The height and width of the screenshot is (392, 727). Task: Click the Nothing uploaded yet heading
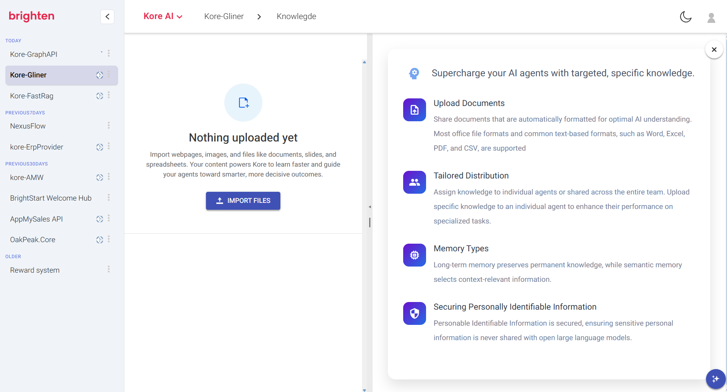point(243,138)
